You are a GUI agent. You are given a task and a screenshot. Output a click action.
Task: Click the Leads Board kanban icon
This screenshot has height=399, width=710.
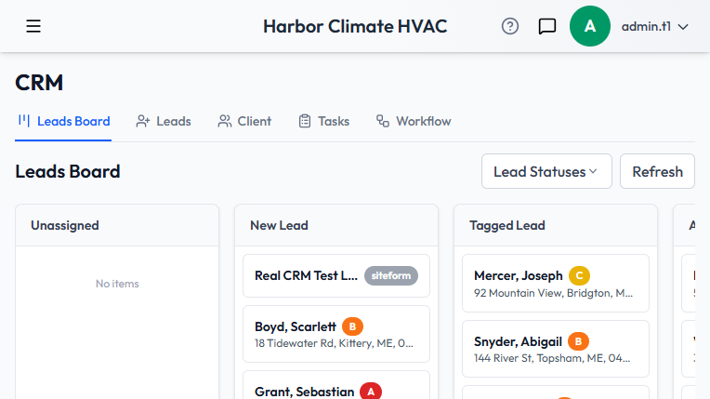(x=24, y=121)
